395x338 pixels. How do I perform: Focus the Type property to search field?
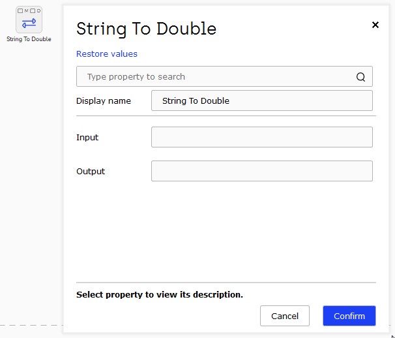(x=224, y=76)
